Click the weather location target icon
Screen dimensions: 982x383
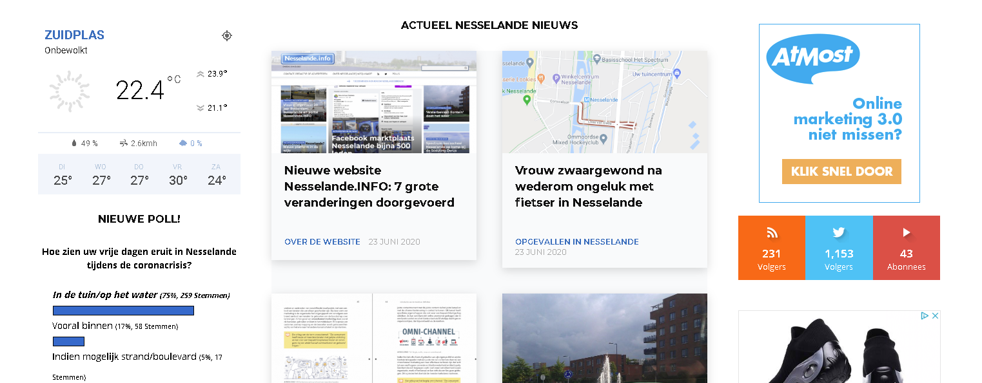click(227, 35)
